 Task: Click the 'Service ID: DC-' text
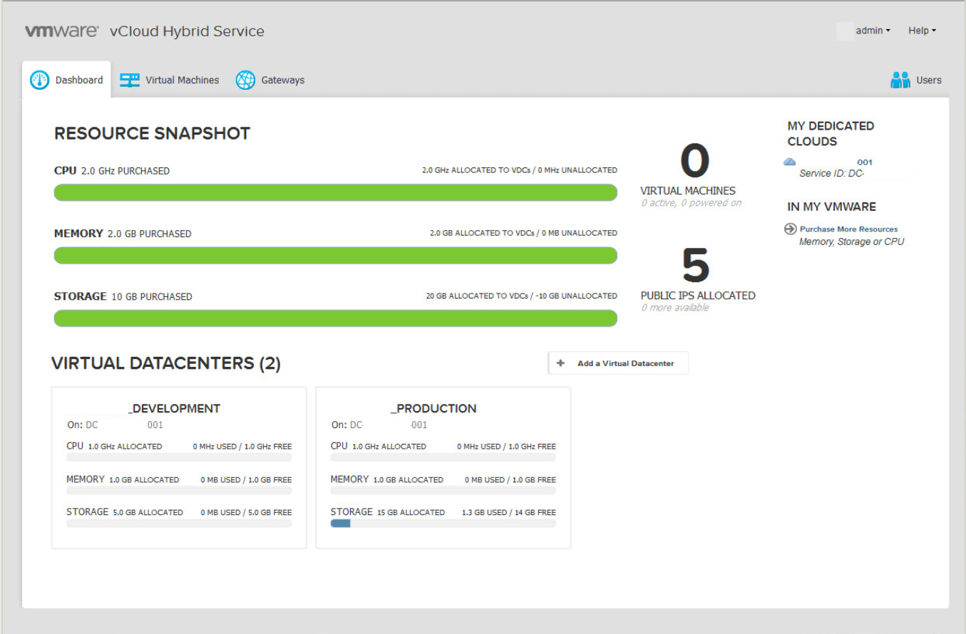[x=832, y=173]
